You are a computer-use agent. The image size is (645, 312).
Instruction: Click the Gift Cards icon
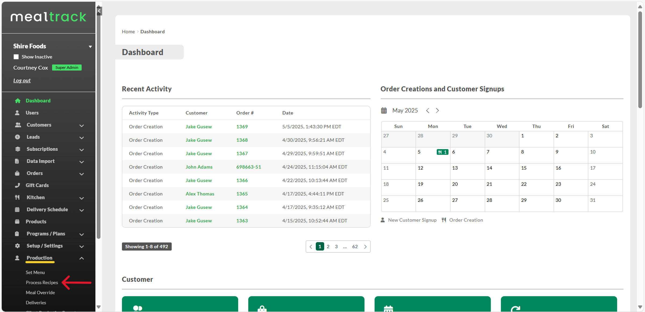17,185
